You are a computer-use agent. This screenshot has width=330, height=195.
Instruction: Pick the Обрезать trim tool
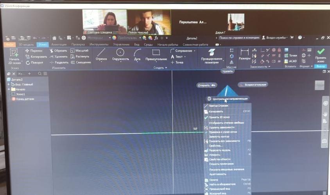click(x=58, y=51)
